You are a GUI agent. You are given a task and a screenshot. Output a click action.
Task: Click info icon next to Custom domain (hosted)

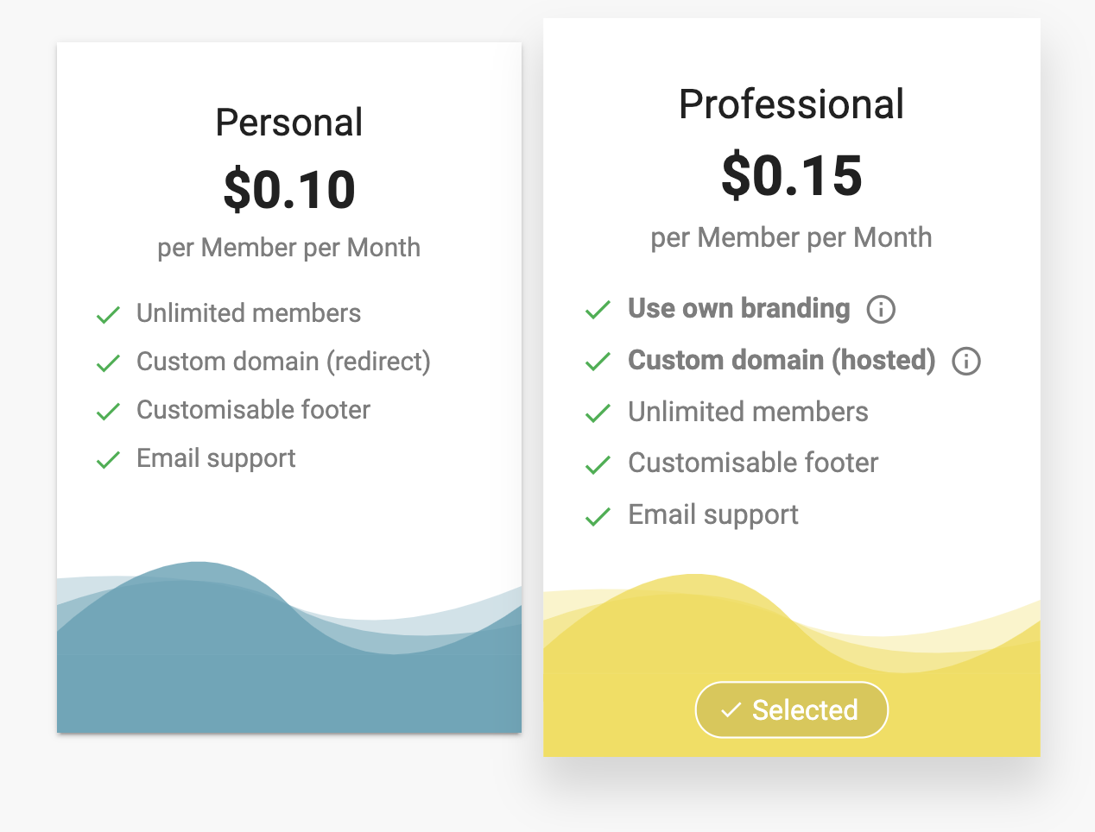click(966, 361)
